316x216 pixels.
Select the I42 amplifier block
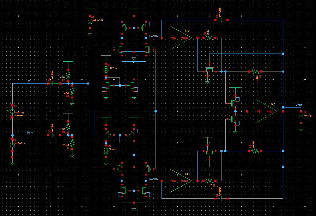pos(179,37)
